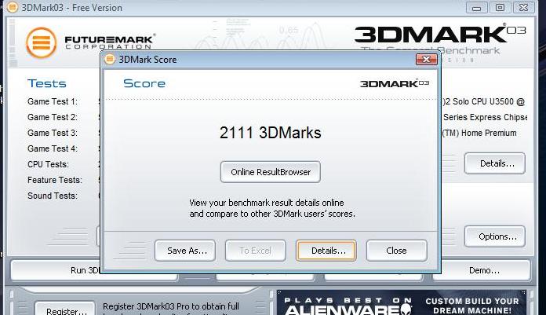Click 'Register 3DMark03 Pro to obtain full' text
Image resolution: width=546 pixels, height=315 pixels.
[x=171, y=306]
